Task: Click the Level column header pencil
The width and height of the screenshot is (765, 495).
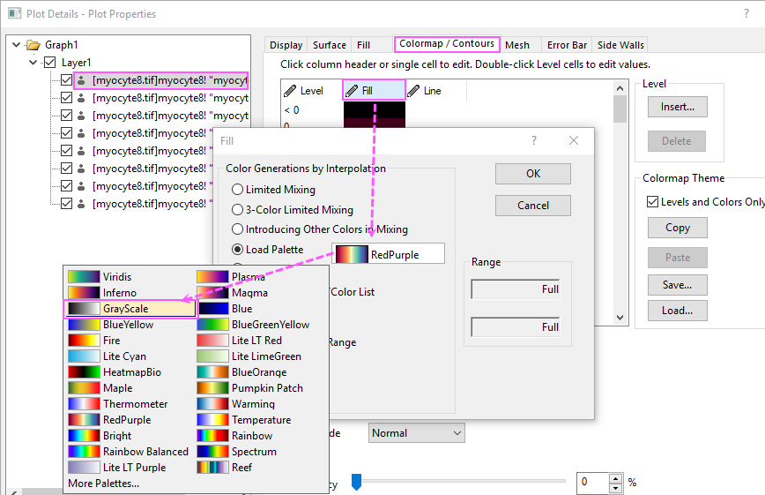Action: (290, 90)
